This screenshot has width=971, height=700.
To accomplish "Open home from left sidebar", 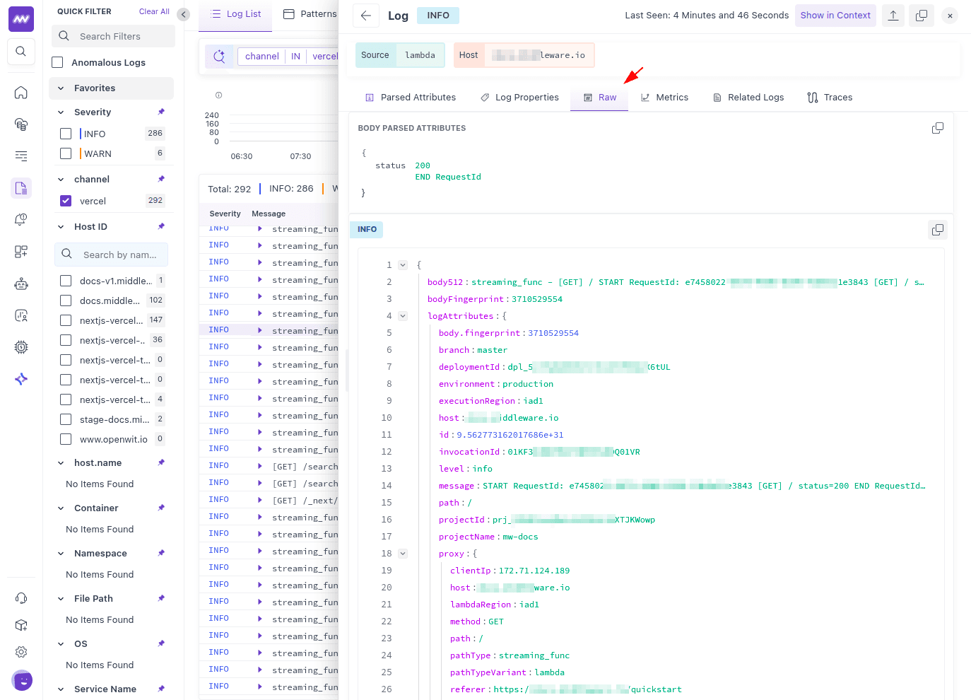I will point(21,93).
